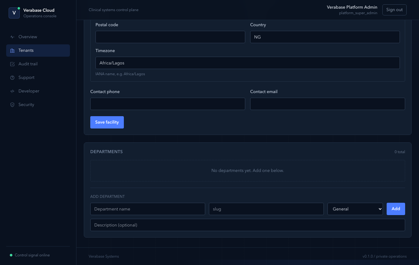Click the '0 total' departments count
The image size is (419, 265).
pos(400,152)
